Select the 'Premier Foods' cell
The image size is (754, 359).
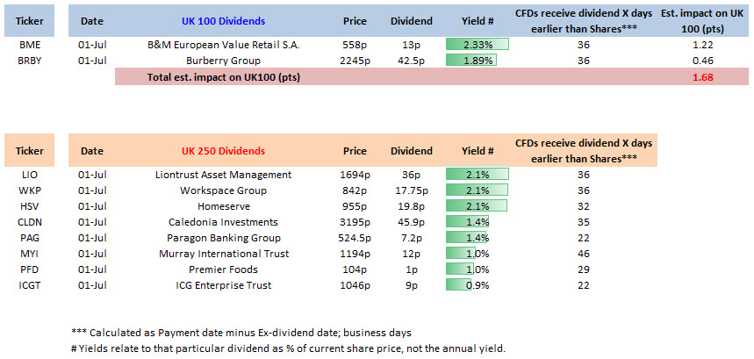pyautogui.click(x=223, y=269)
